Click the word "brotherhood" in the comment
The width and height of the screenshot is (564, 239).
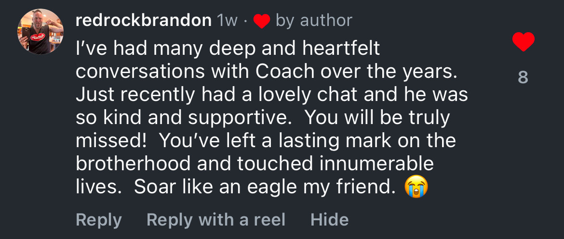pos(133,164)
